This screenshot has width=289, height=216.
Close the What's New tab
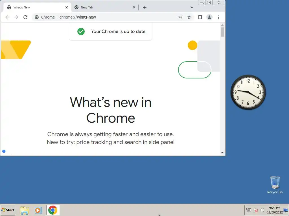coord(67,7)
